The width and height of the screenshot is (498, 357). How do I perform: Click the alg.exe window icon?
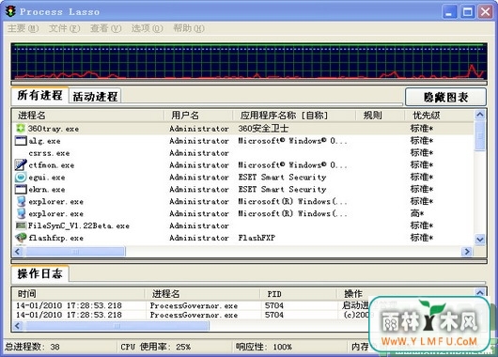coord(21,140)
